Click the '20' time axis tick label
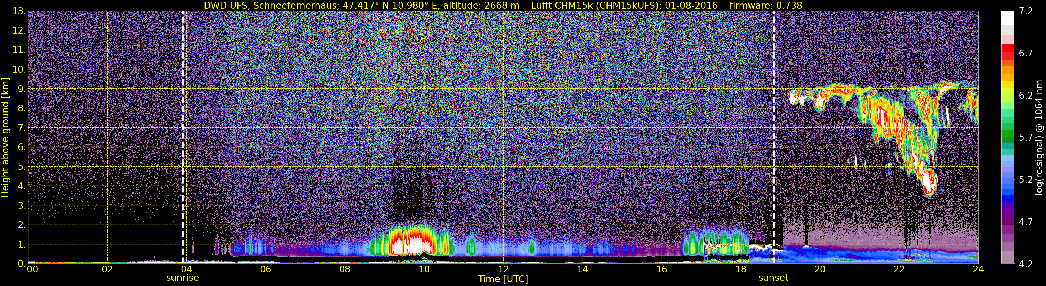 820,269
